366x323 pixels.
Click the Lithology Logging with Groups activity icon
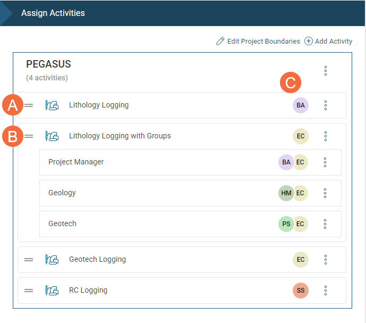[x=52, y=136]
